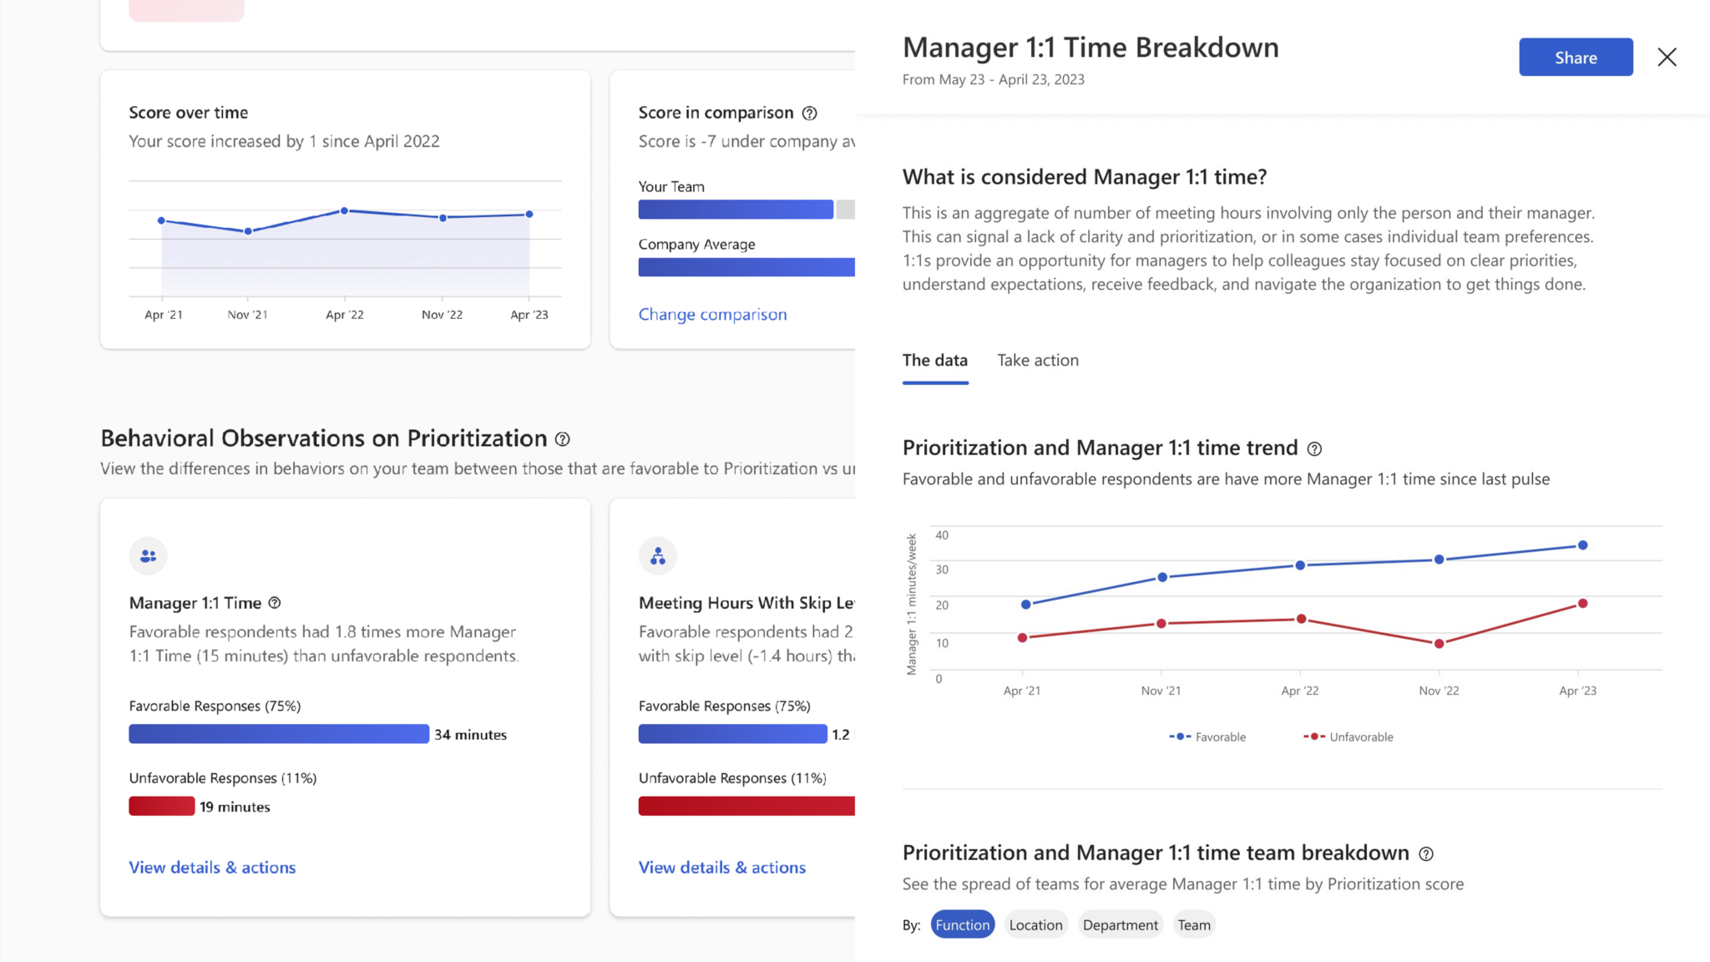This screenshot has height=962, width=1710.
Task: Click info icon beside team breakdown heading
Action: pos(1426,854)
